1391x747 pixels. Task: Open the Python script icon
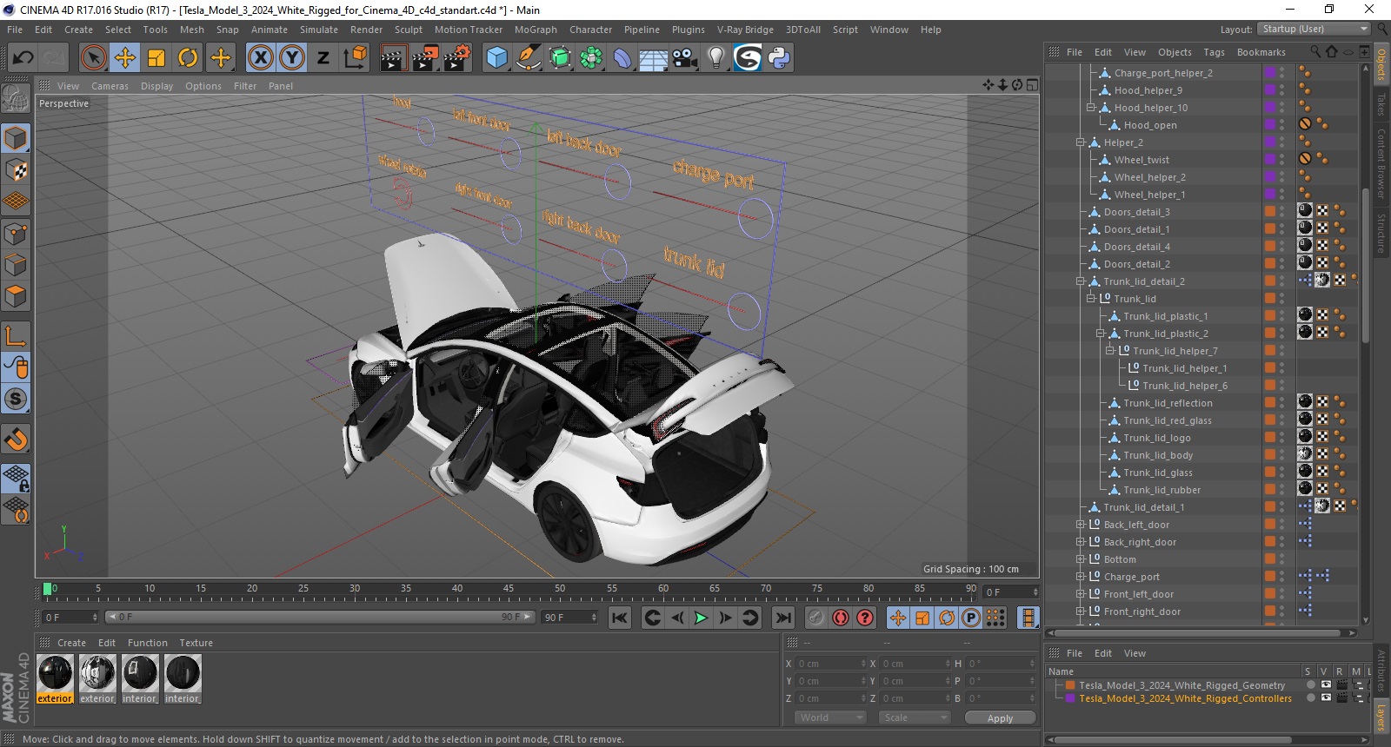779,58
